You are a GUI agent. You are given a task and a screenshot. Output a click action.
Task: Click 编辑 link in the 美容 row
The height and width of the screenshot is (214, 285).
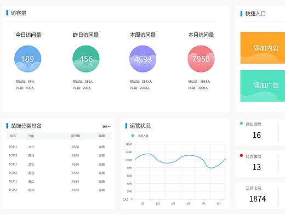(x=102, y=173)
